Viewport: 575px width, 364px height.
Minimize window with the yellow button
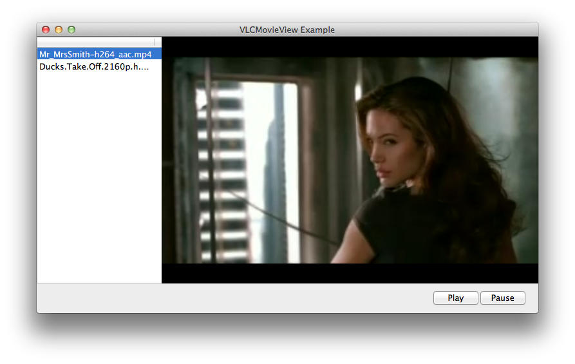click(x=59, y=30)
